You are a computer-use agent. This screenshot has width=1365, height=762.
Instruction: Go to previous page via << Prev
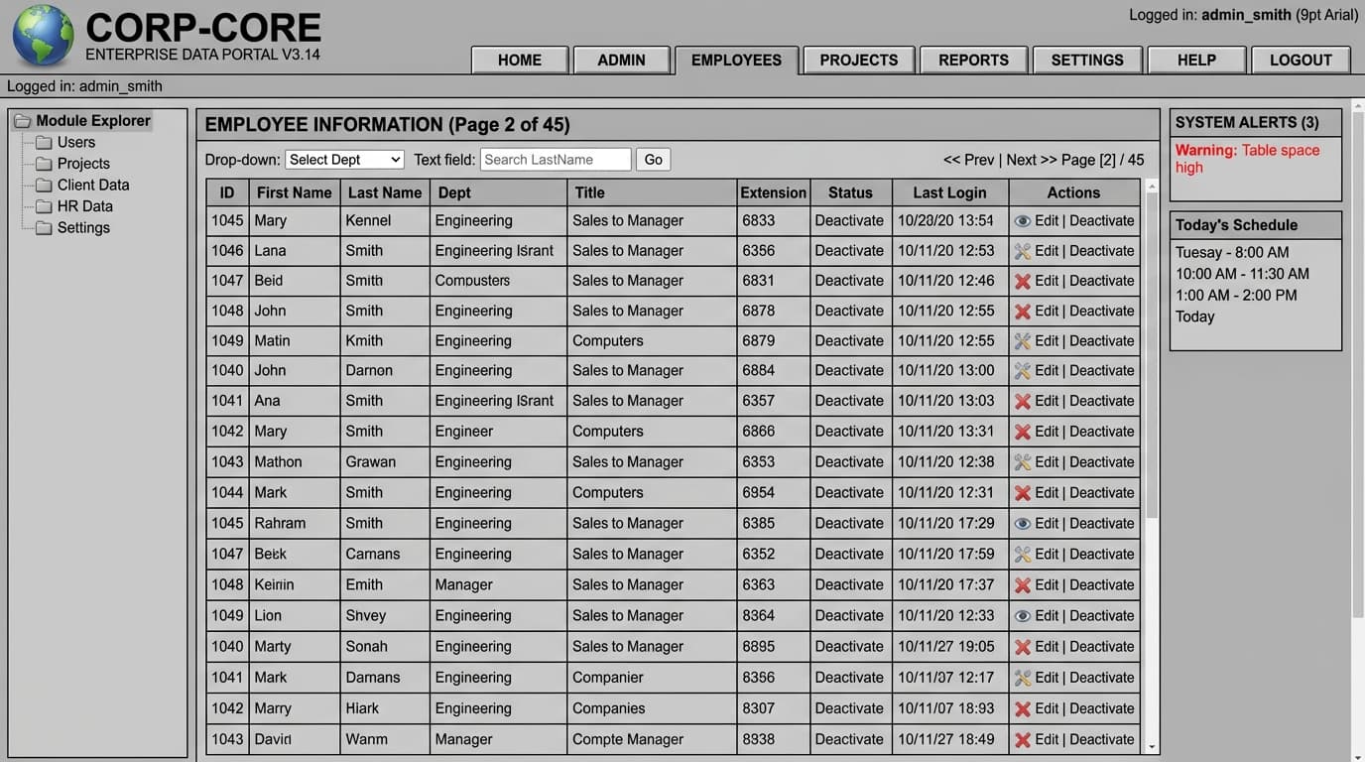[x=968, y=160]
